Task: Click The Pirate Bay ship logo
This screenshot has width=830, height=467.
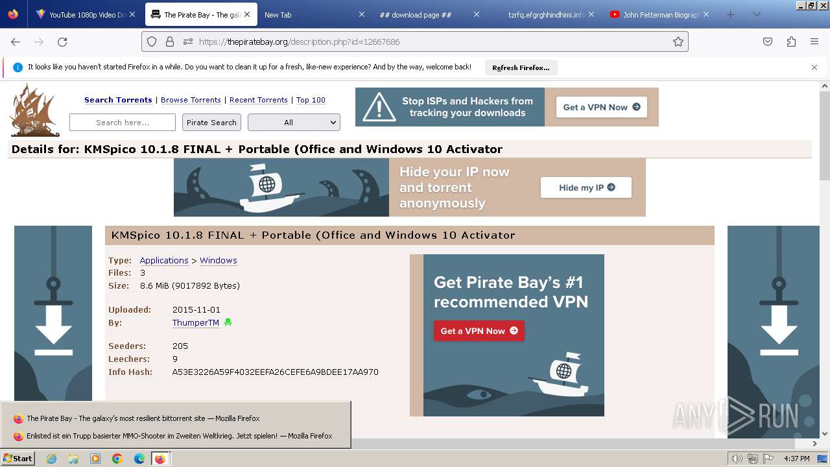Action: (34, 110)
